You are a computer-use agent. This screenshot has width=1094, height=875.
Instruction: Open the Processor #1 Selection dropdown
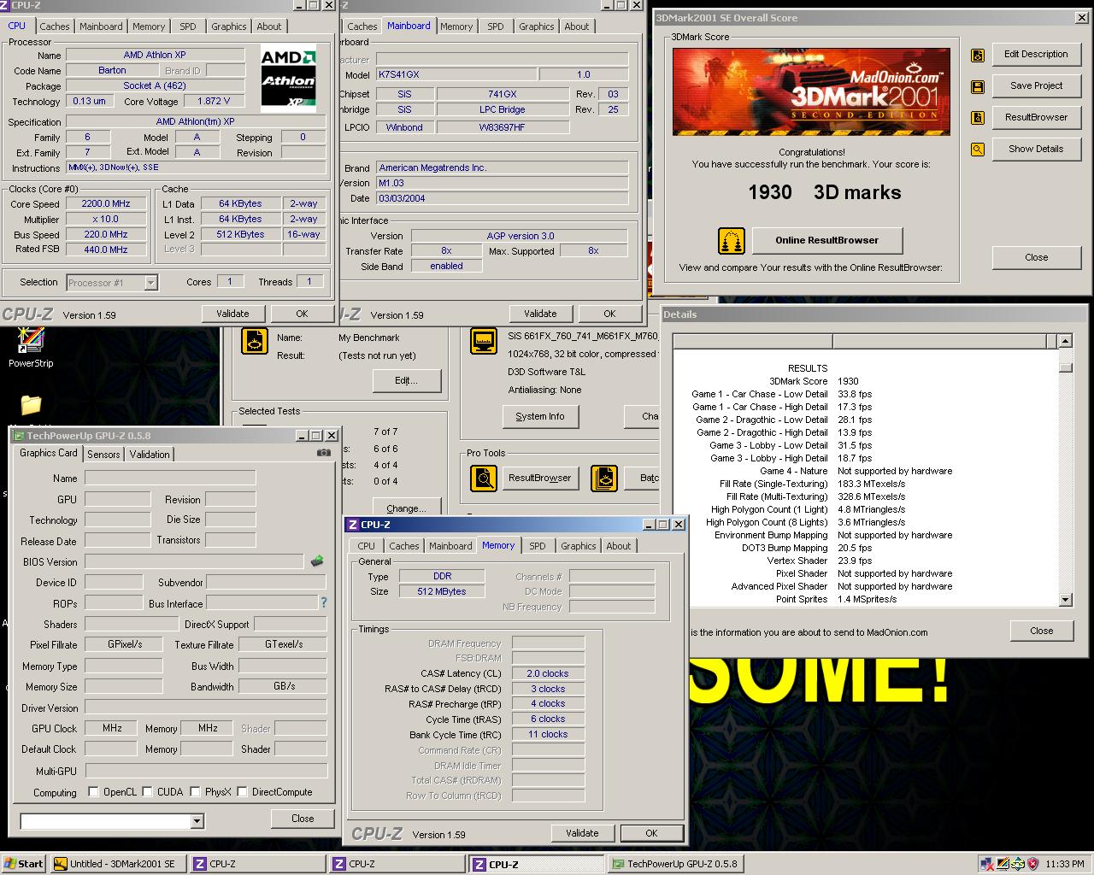[x=150, y=283]
